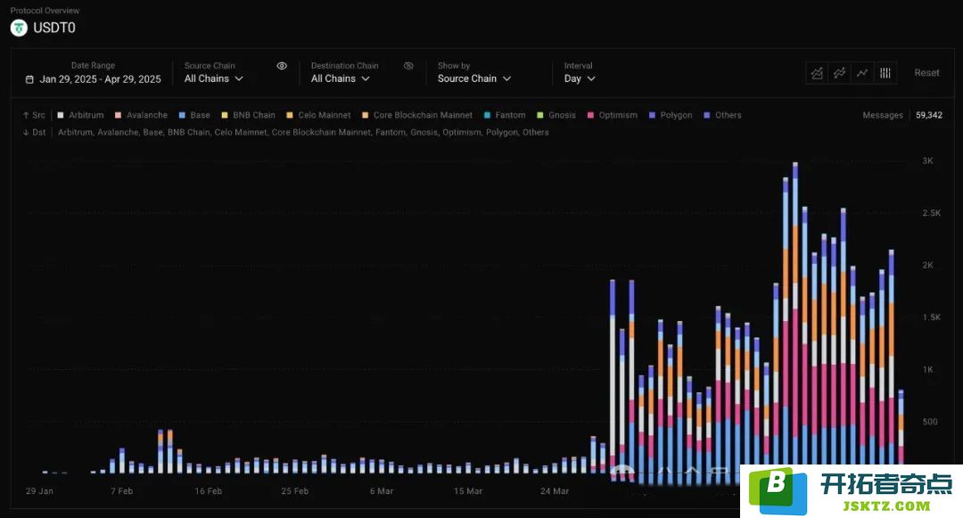The image size is (963, 518).
Task: Click the Reset button
Action: (x=926, y=73)
